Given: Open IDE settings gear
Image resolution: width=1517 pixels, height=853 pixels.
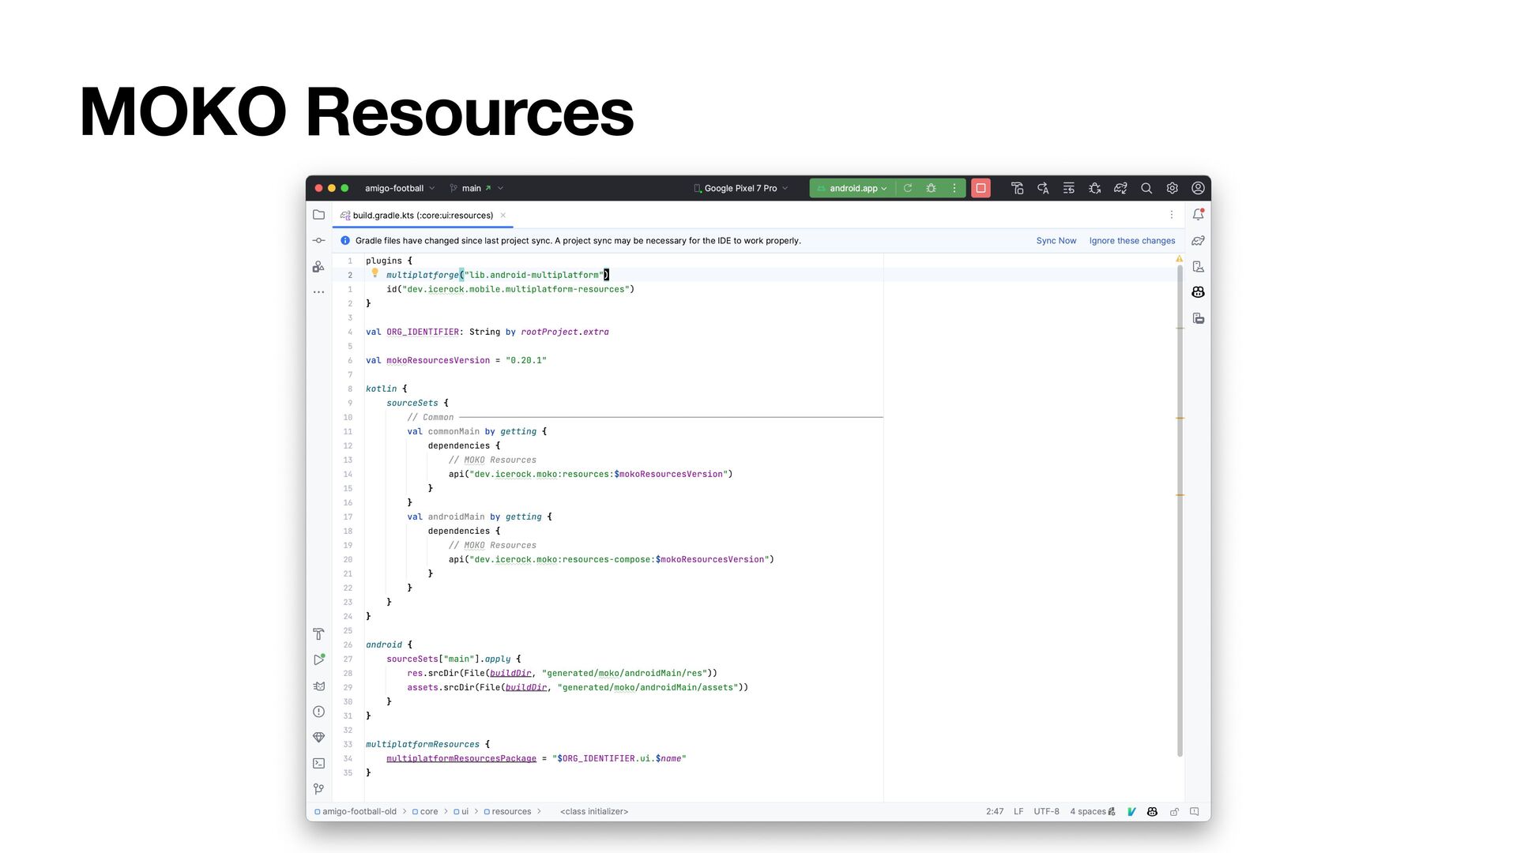Looking at the screenshot, I should point(1173,188).
